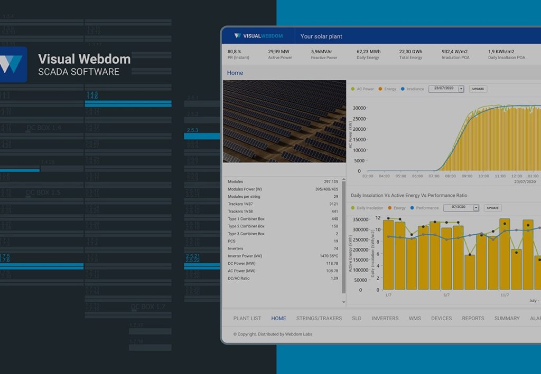Click the Visual Webdom logo in header
Viewport: 541px width, 374px height.
(x=258, y=36)
